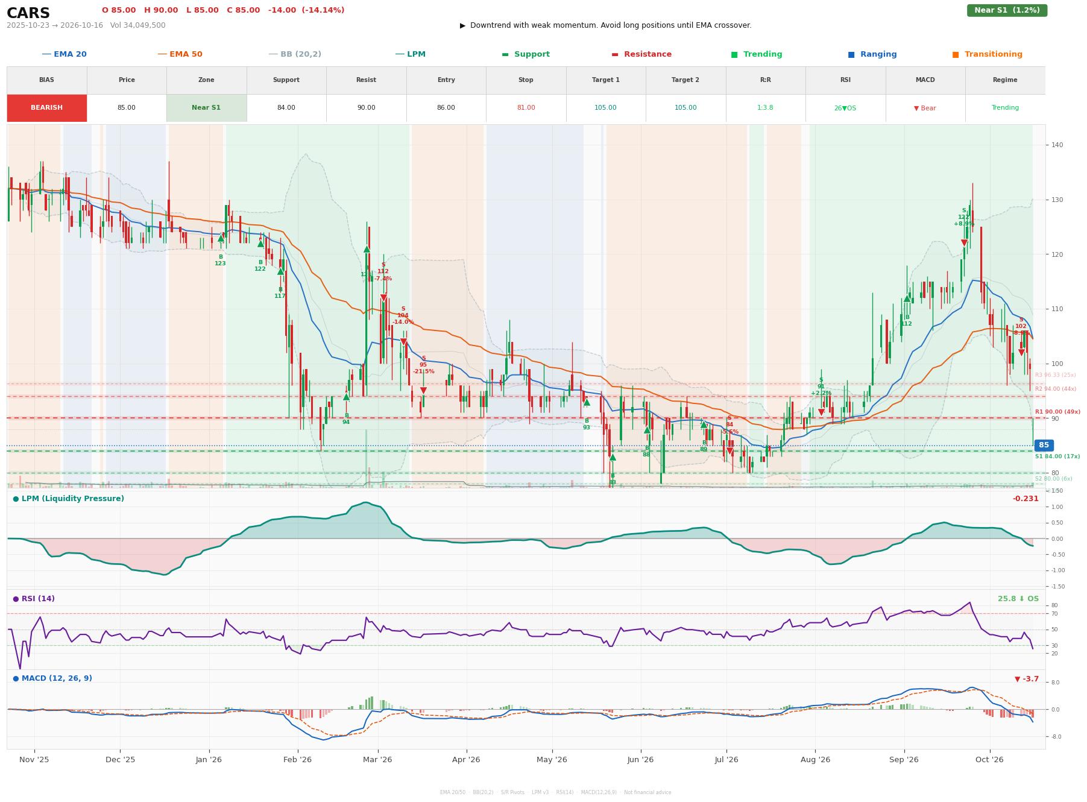Image resolution: width=1087 pixels, height=802 pixels.
Task: Select the Target 1 column header
Action: pos(606,80)
